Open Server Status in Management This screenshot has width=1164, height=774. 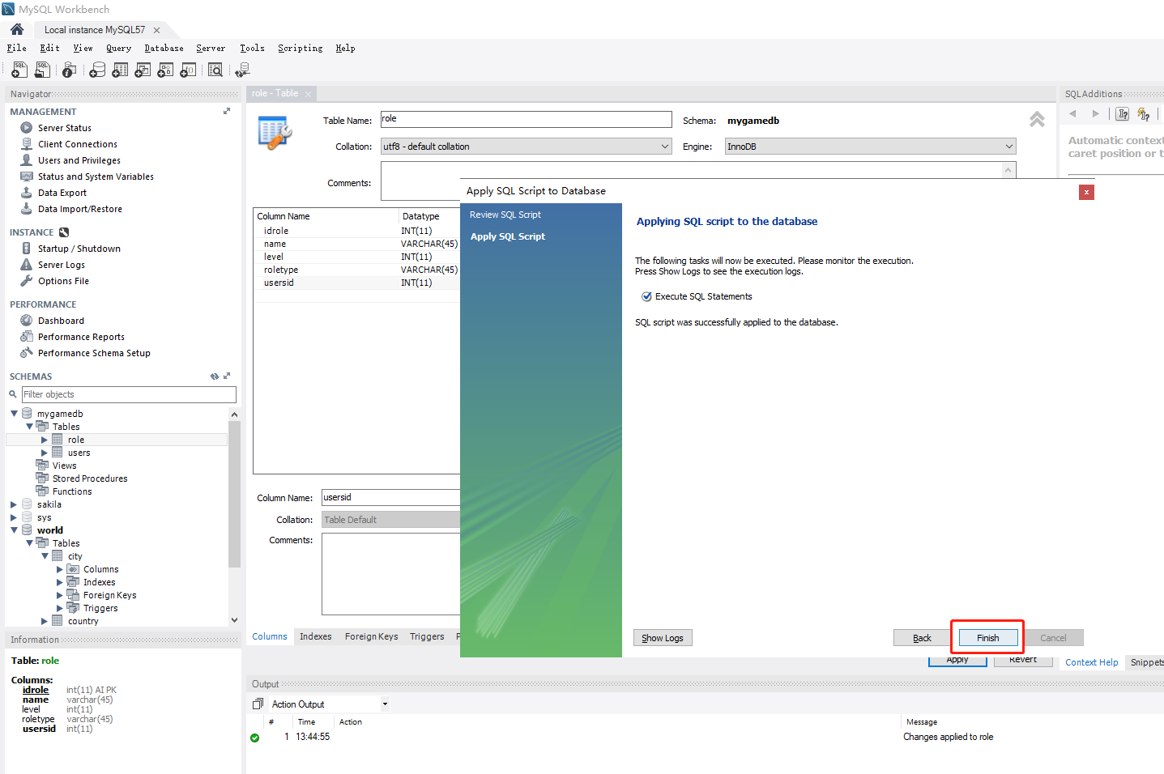[64, 128]
